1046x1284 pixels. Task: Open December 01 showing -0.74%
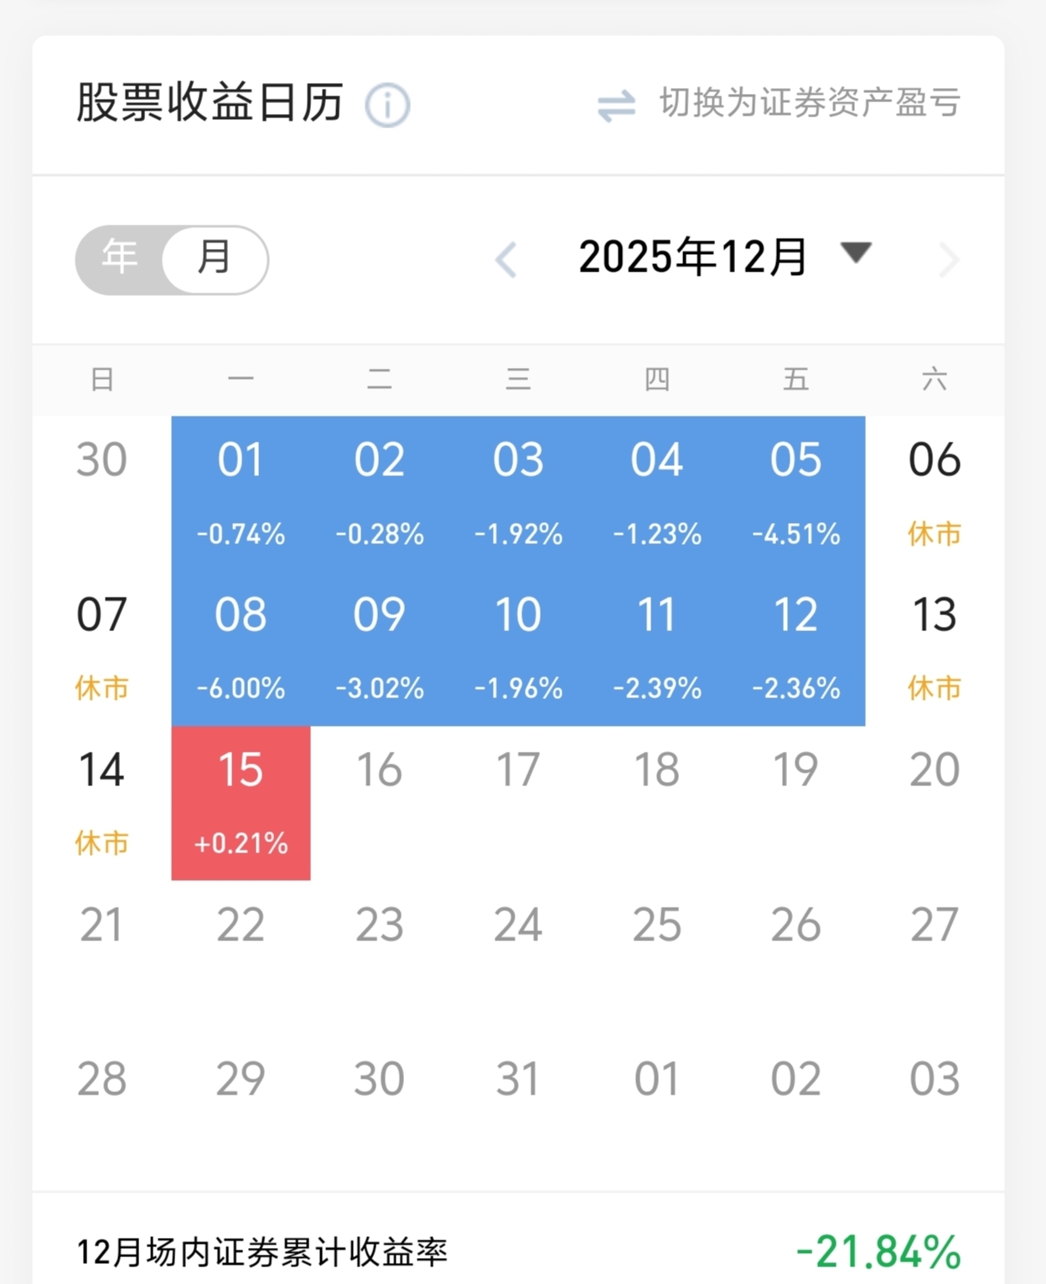click(241, 493)
